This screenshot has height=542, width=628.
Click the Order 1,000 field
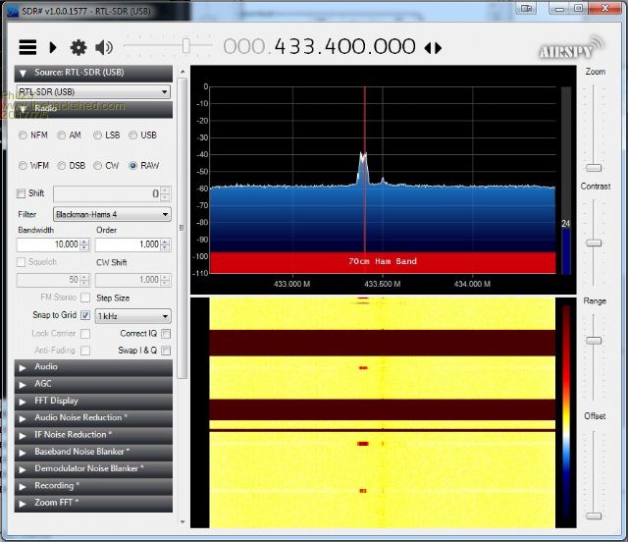point(128,244)
